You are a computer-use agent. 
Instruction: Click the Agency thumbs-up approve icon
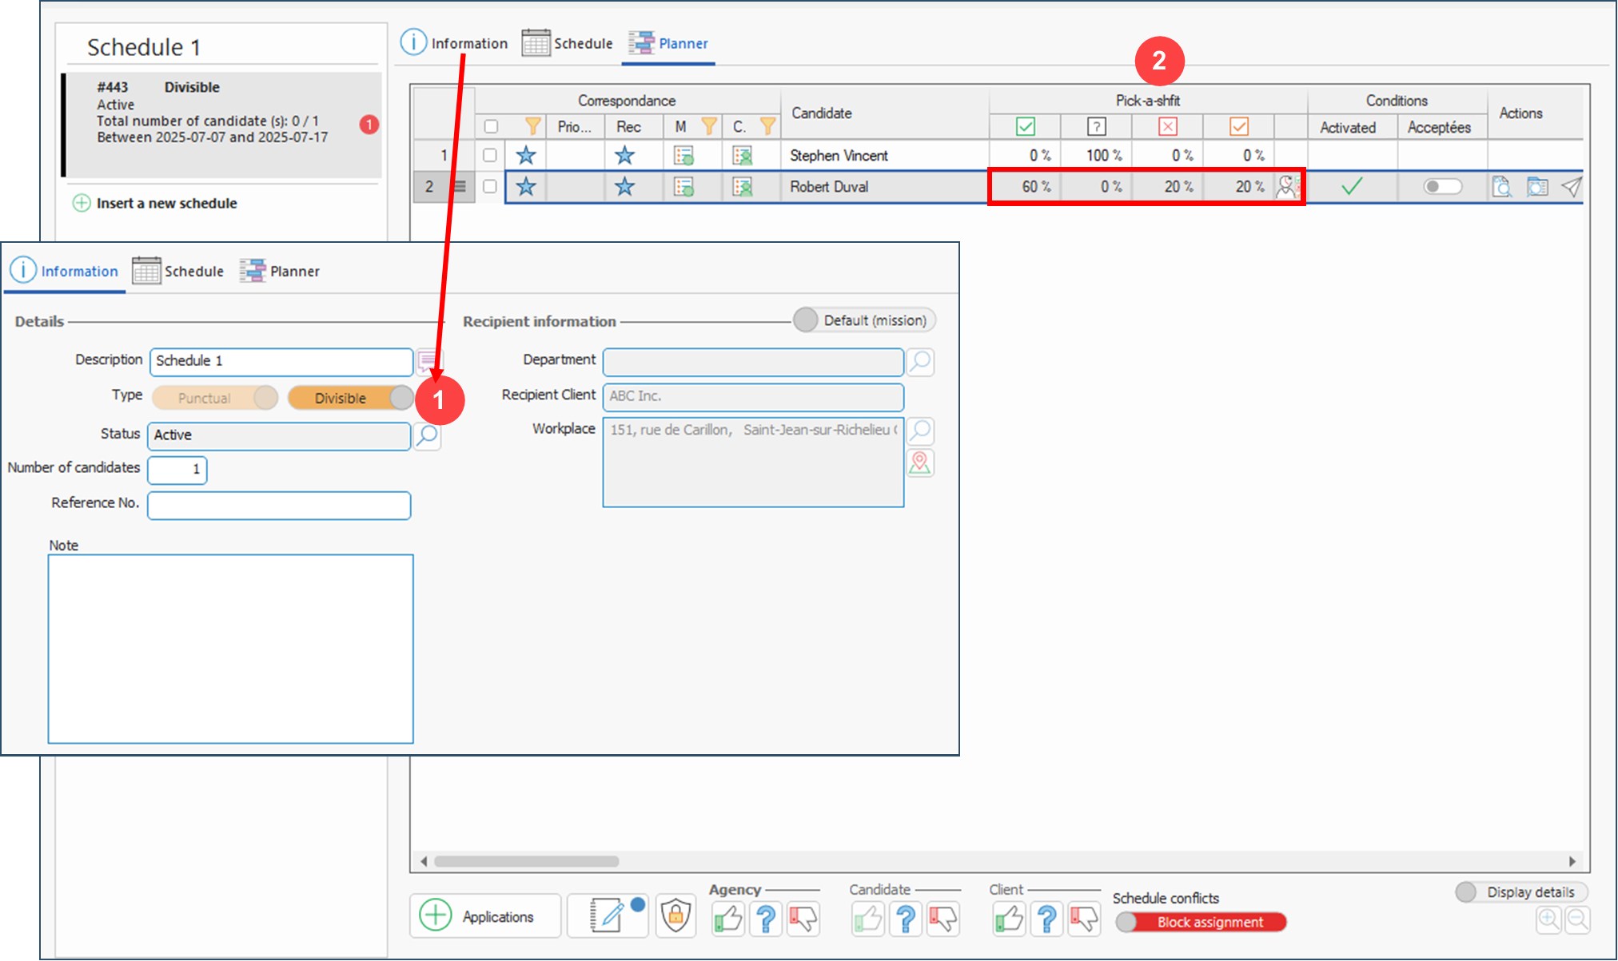coord(728,919)
